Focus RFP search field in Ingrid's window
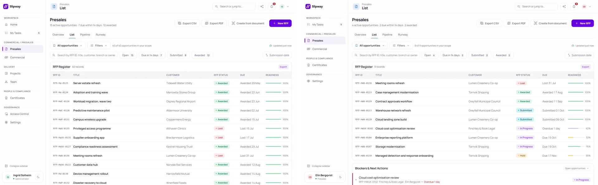 point(84,55)
